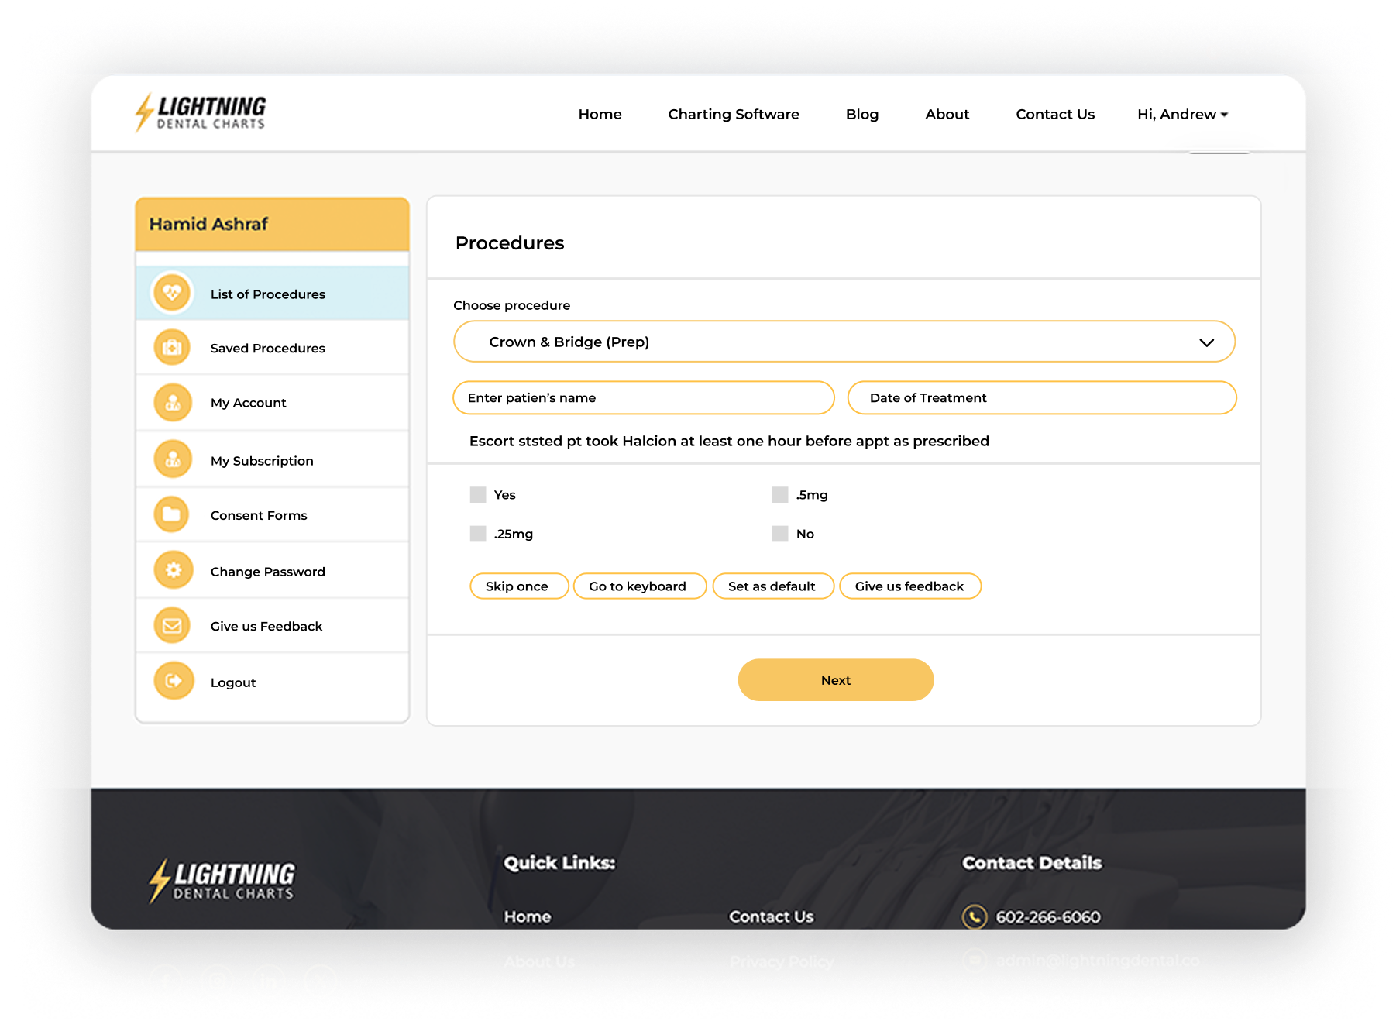The width and height of the screenshot is (1396, 1021).
Task: Click the patient name input field
Action: tap(643, 398)
